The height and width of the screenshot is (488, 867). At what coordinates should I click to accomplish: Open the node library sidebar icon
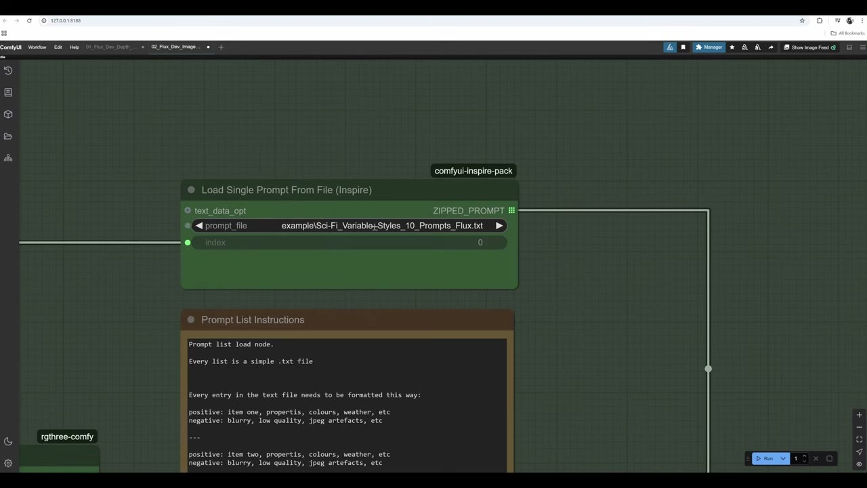tap(8, 92)
